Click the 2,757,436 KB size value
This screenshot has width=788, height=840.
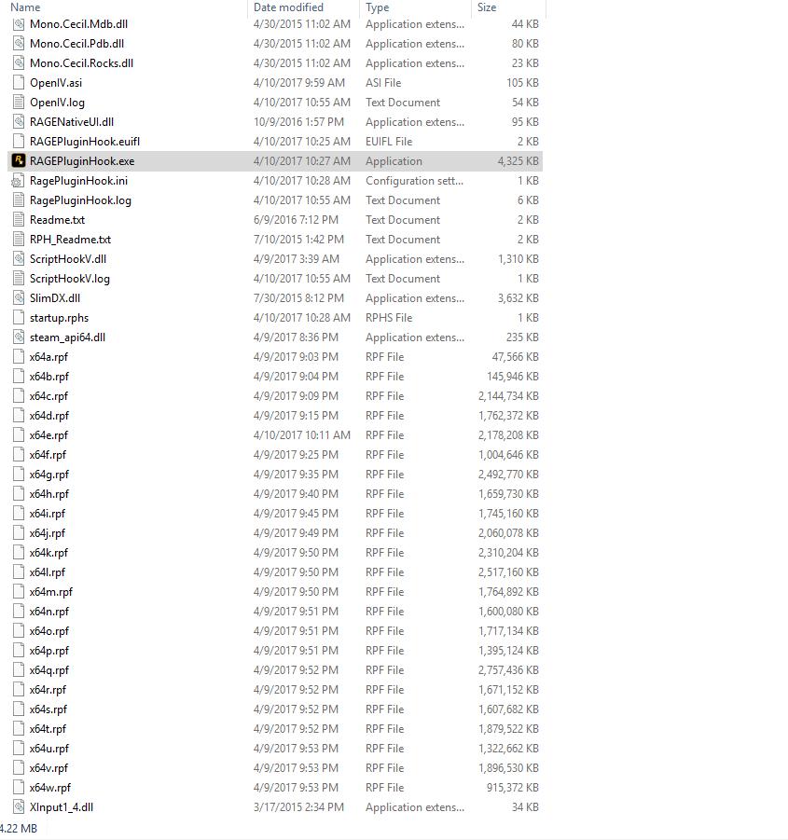[508, 670]
